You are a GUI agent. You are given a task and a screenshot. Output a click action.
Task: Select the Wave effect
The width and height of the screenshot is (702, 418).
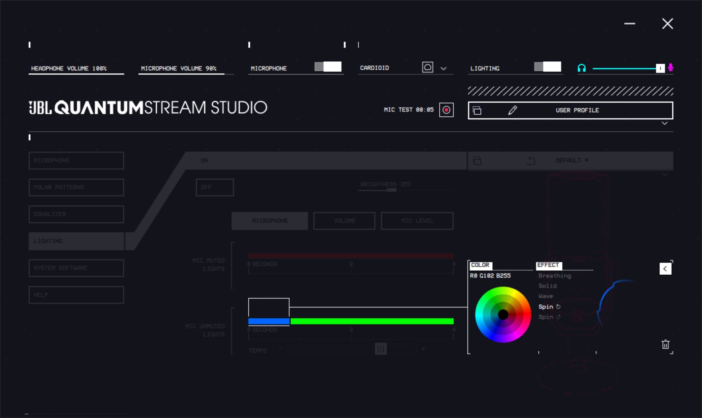tap(546, 296)
